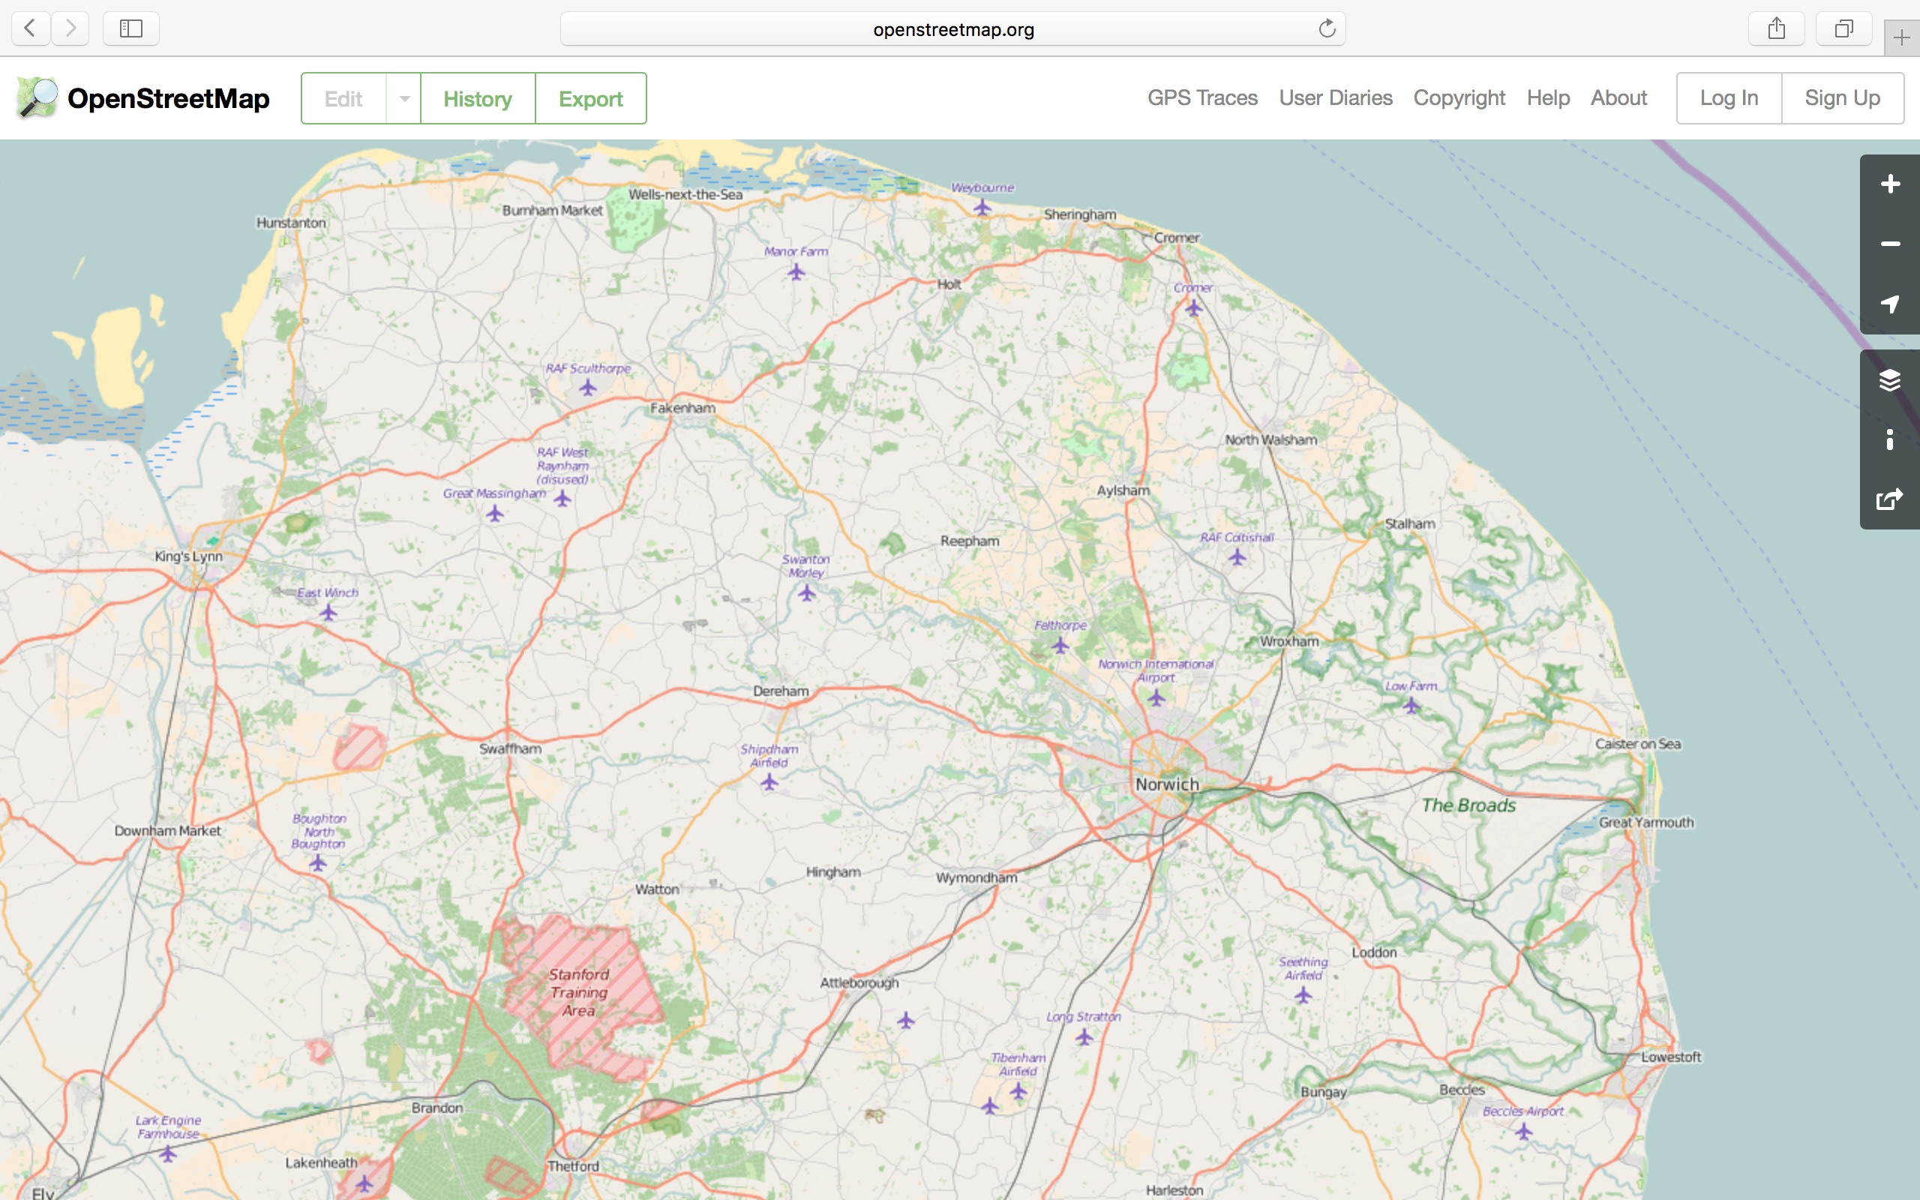Open the browser share menu

(x=1777, y=29)
